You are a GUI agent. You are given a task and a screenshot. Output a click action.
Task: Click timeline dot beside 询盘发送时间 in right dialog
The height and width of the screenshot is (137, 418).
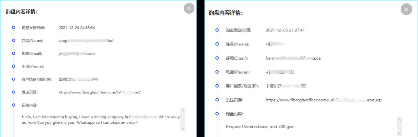(217, 30)
